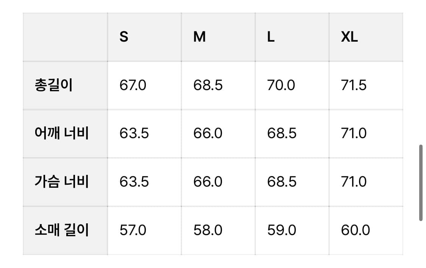Select the 63.5 S shoulder width cell
This screenshot has width=426, height=268.
tap(134, 134)
